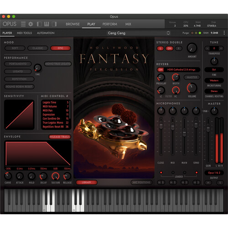Click the reverb HC filter knob

click(176, 90)
